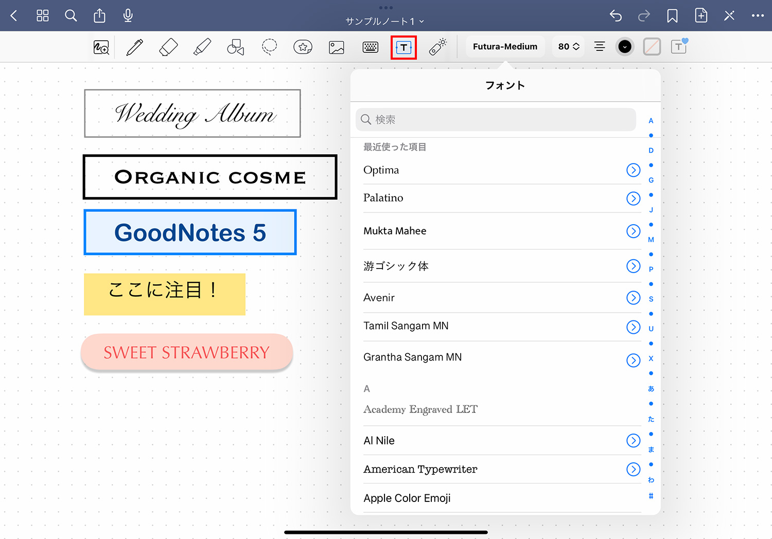The height and width of the screenshot is (539, 772).
Task: Select the Shapes tool
Action: 236,47
